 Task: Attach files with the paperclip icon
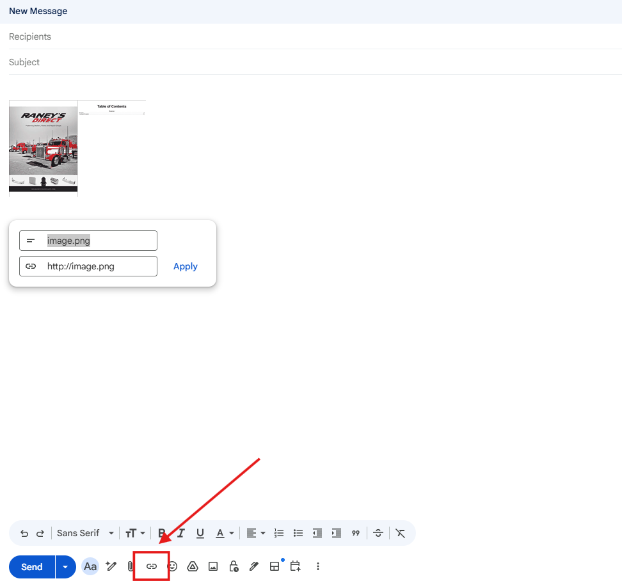131,566
